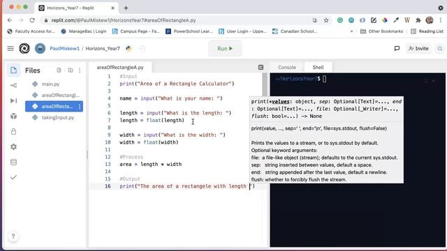Click the W extension icon in toolbar
Image resolution: width=447 pixels, height=251 pixels.
(407, 20)
